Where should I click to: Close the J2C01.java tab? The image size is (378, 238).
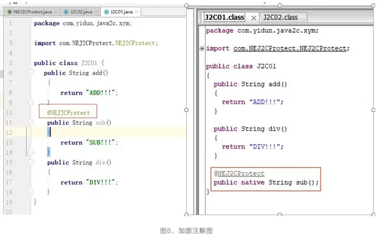point(137,12)
